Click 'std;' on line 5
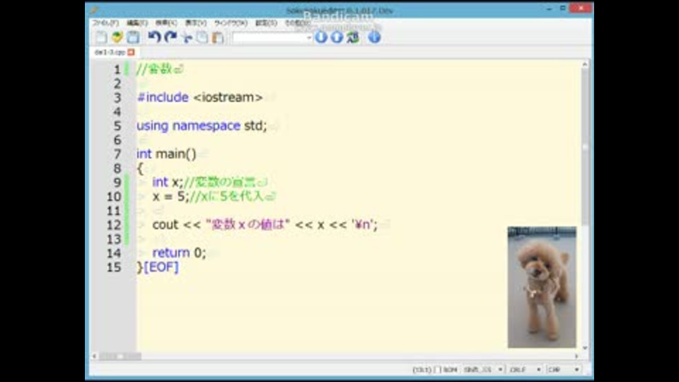The height and width of the screenshot is (382, 679). (x=255, y=126)
